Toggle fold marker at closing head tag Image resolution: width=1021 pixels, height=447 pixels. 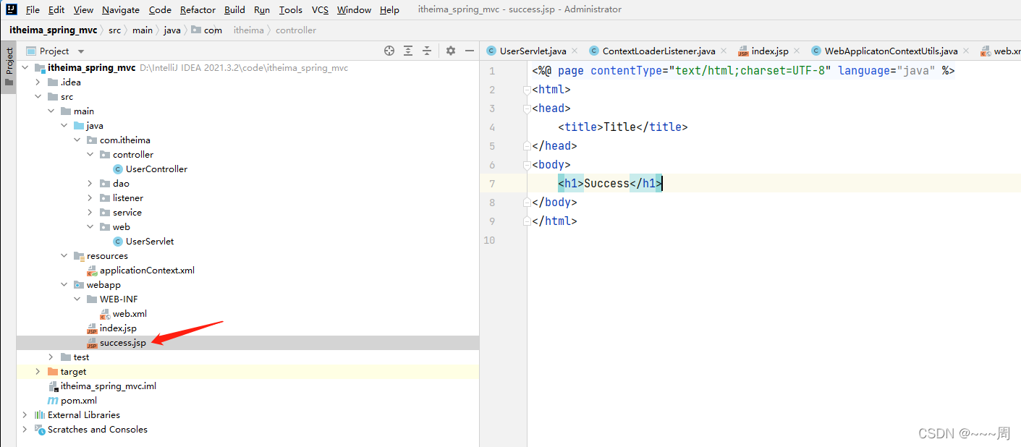527,146
